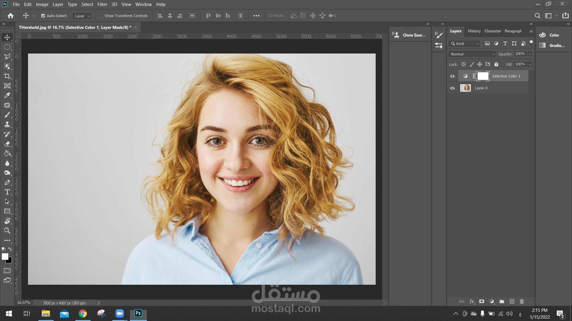This screenshot has height=321, width=572.
Task: Open the Normal blend mode dropdown
Action: coord(472,54)
